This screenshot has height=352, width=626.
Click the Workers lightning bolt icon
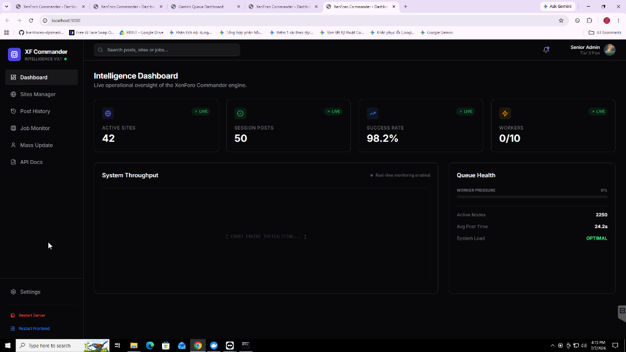coord(505,113)
